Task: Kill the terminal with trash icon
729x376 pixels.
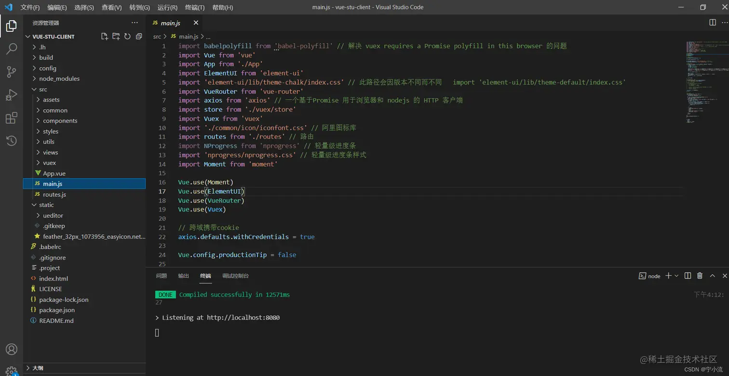Action: click(700, 276)
